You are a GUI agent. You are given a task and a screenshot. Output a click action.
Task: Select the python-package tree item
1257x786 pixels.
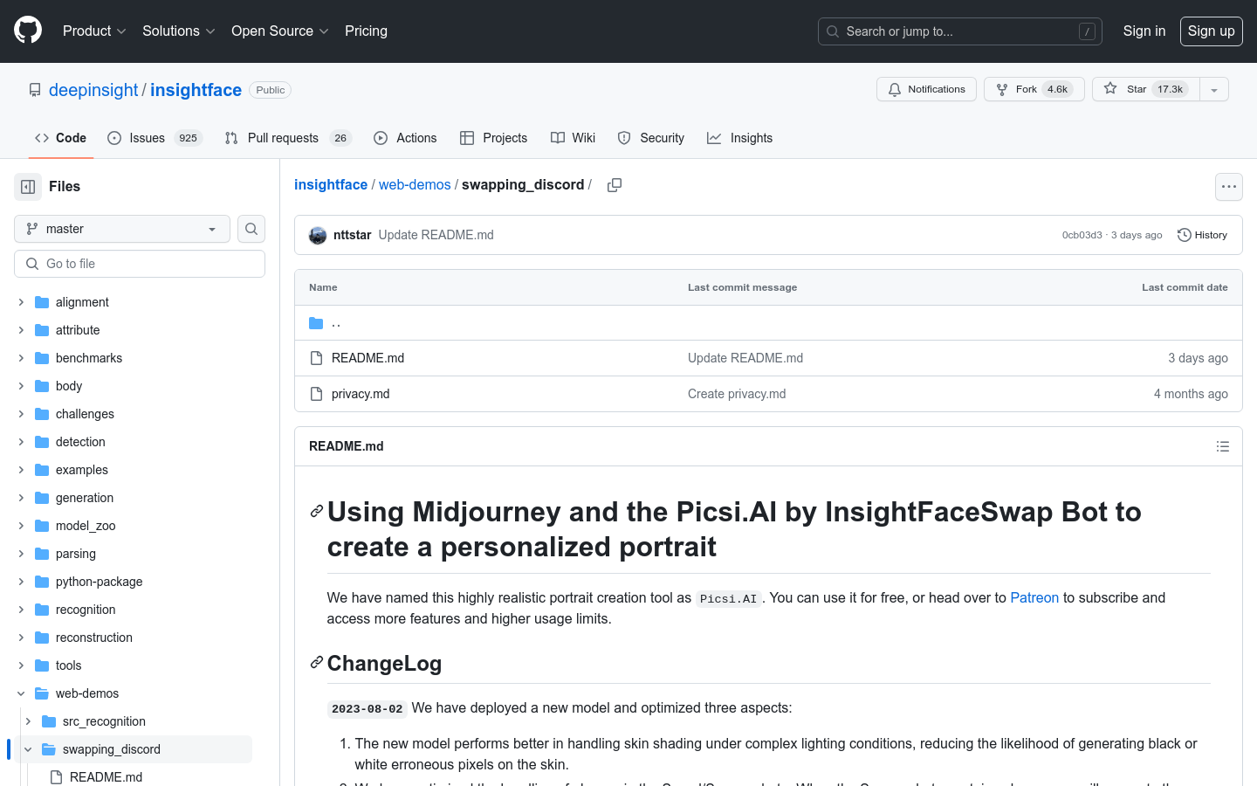(x=99, y=582)
